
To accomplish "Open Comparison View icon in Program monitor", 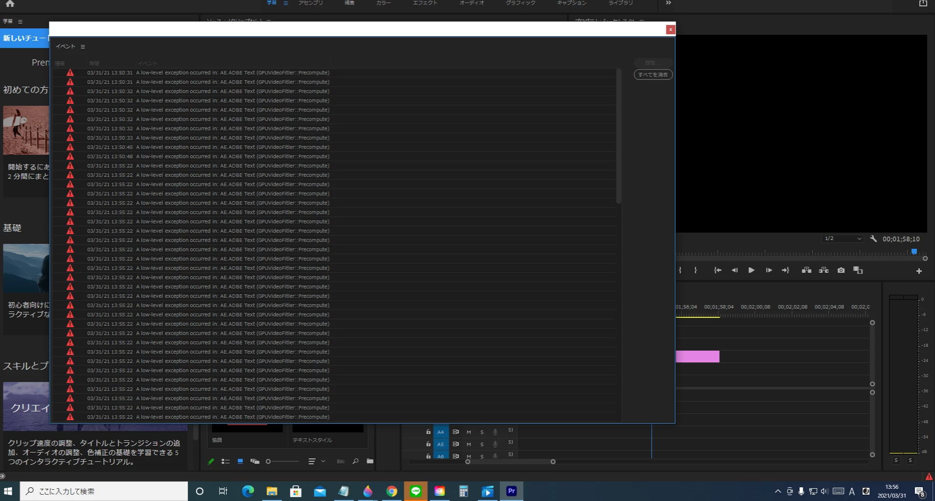I will tap(858, 270).
